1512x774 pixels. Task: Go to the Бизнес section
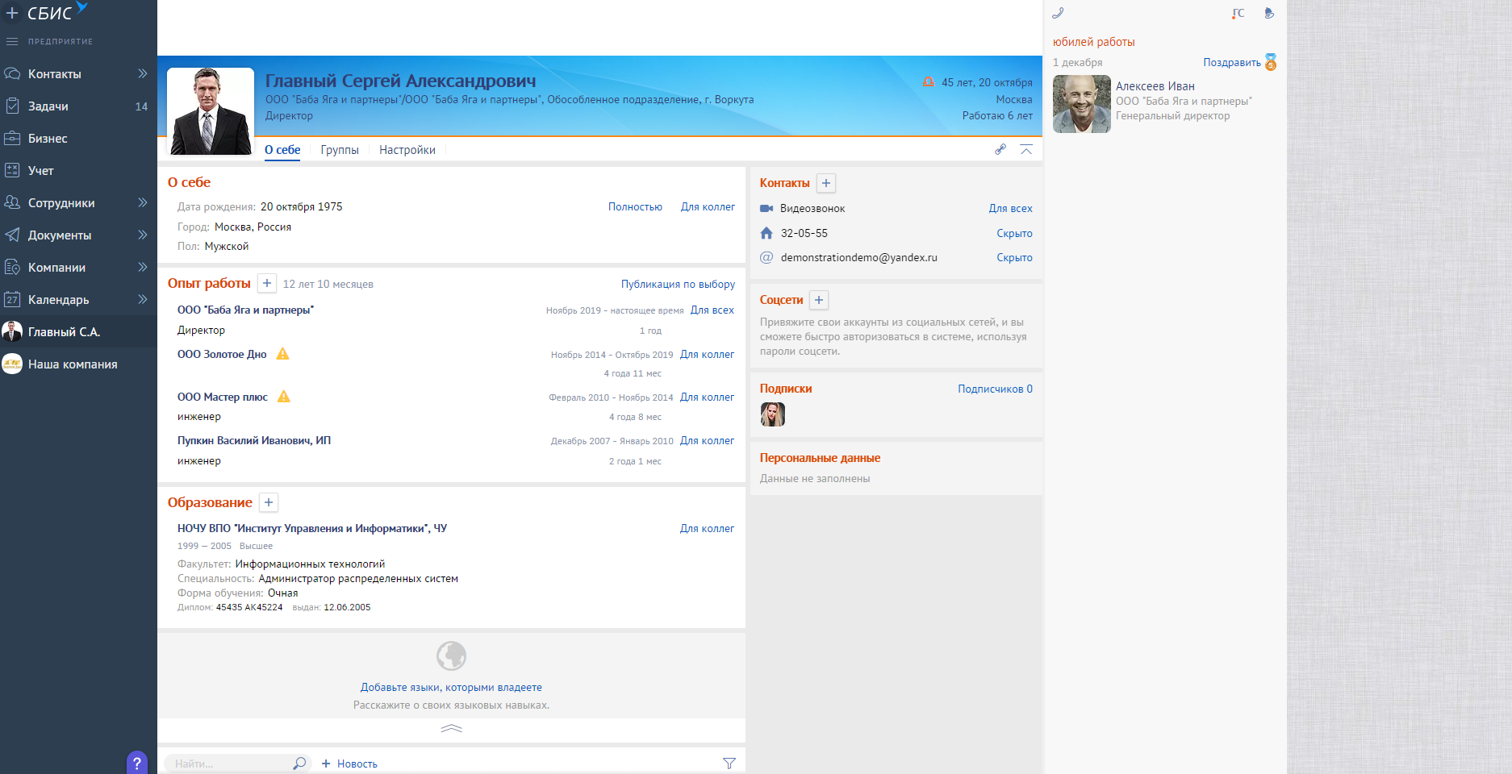[x=48, y=138]
